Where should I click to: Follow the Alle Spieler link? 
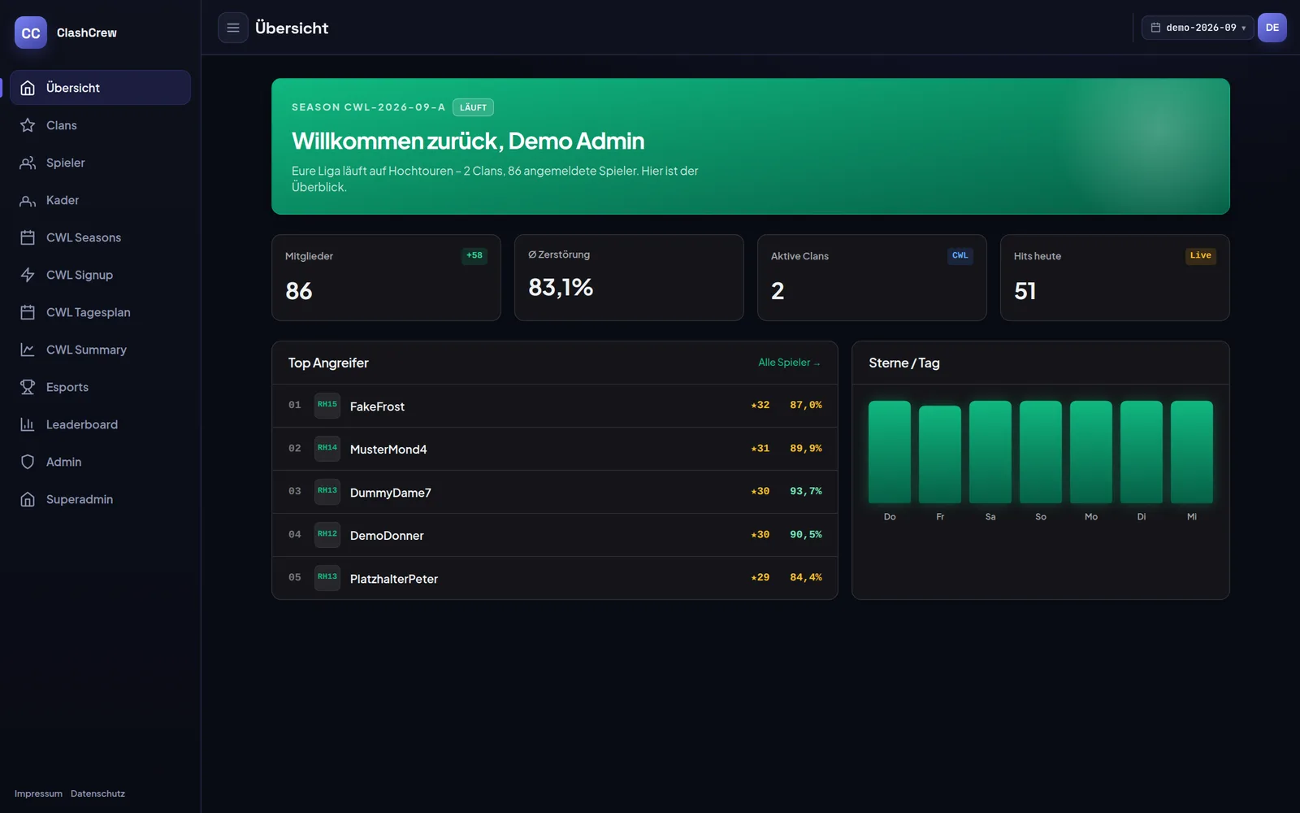(789, 363)
